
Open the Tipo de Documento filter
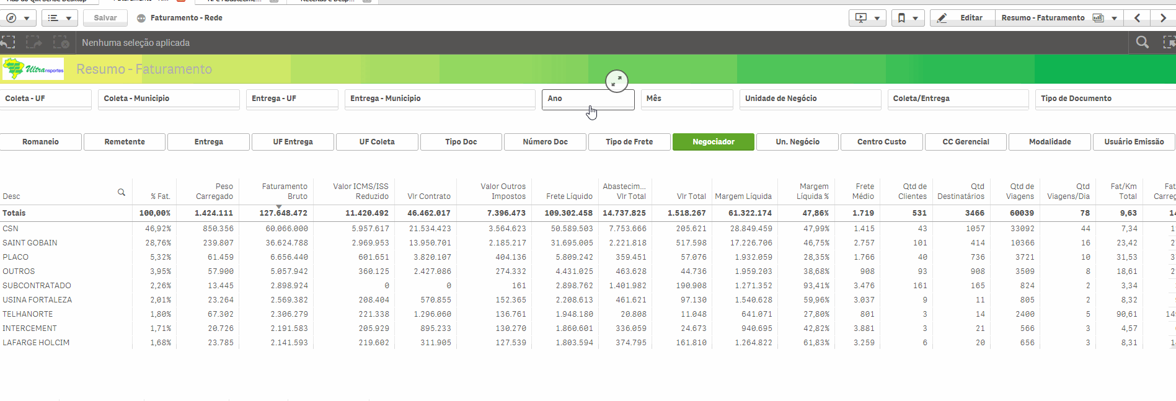coord(1105,99)
